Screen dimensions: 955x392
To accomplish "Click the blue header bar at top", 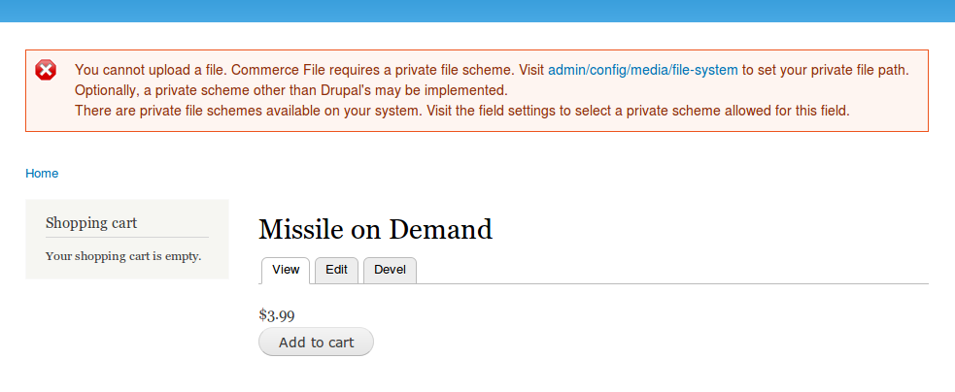I will point(477,11).
